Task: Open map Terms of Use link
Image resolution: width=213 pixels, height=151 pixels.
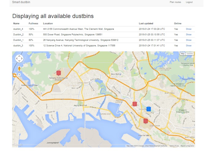Action: pos(174,146)
